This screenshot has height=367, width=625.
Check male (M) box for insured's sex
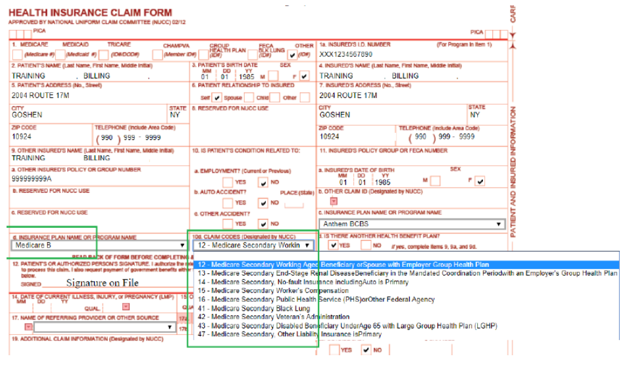435,181
